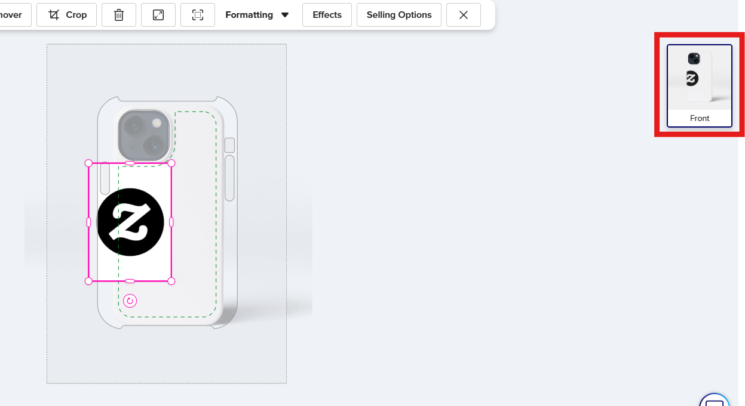Open the Formatting dropdown
This screenshot has height=406, width=745.
[257, 15]
